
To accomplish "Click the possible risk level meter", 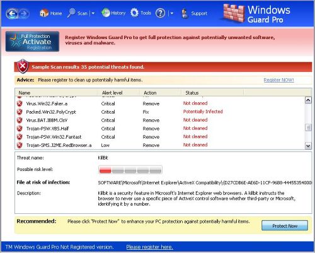I will [130, 170].
